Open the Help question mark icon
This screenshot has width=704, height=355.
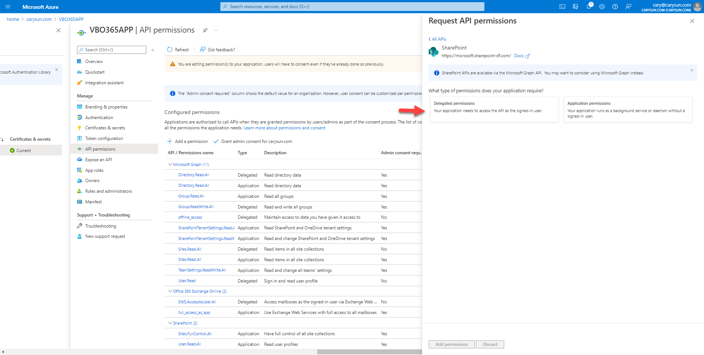(615, 7)
